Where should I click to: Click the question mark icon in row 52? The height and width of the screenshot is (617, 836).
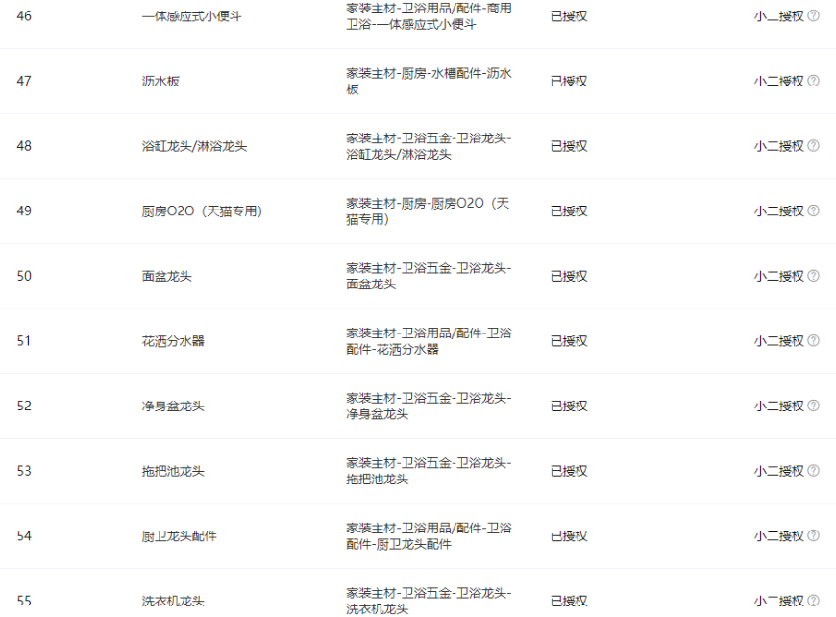coord(814,406)
